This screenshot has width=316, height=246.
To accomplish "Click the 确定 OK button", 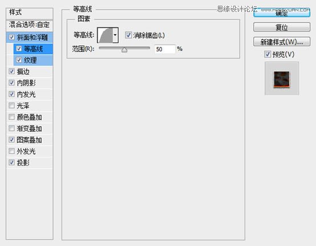I will tap(282, 13).
